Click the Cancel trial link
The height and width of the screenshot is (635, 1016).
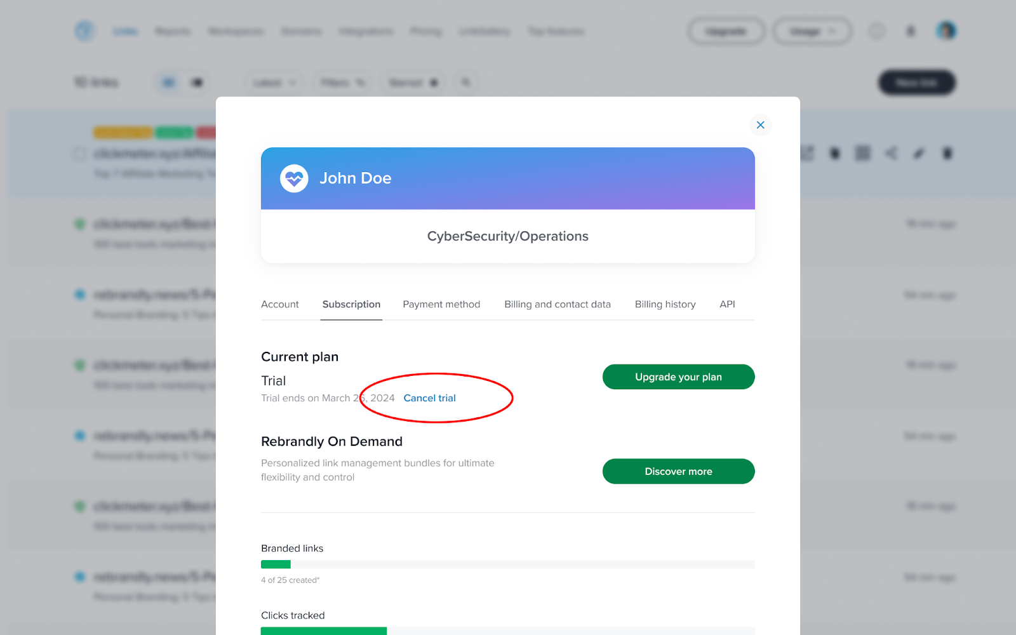pos(429,398)
